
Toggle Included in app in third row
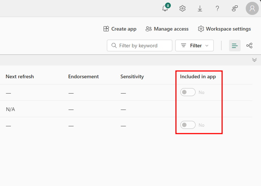pos(188,125)
